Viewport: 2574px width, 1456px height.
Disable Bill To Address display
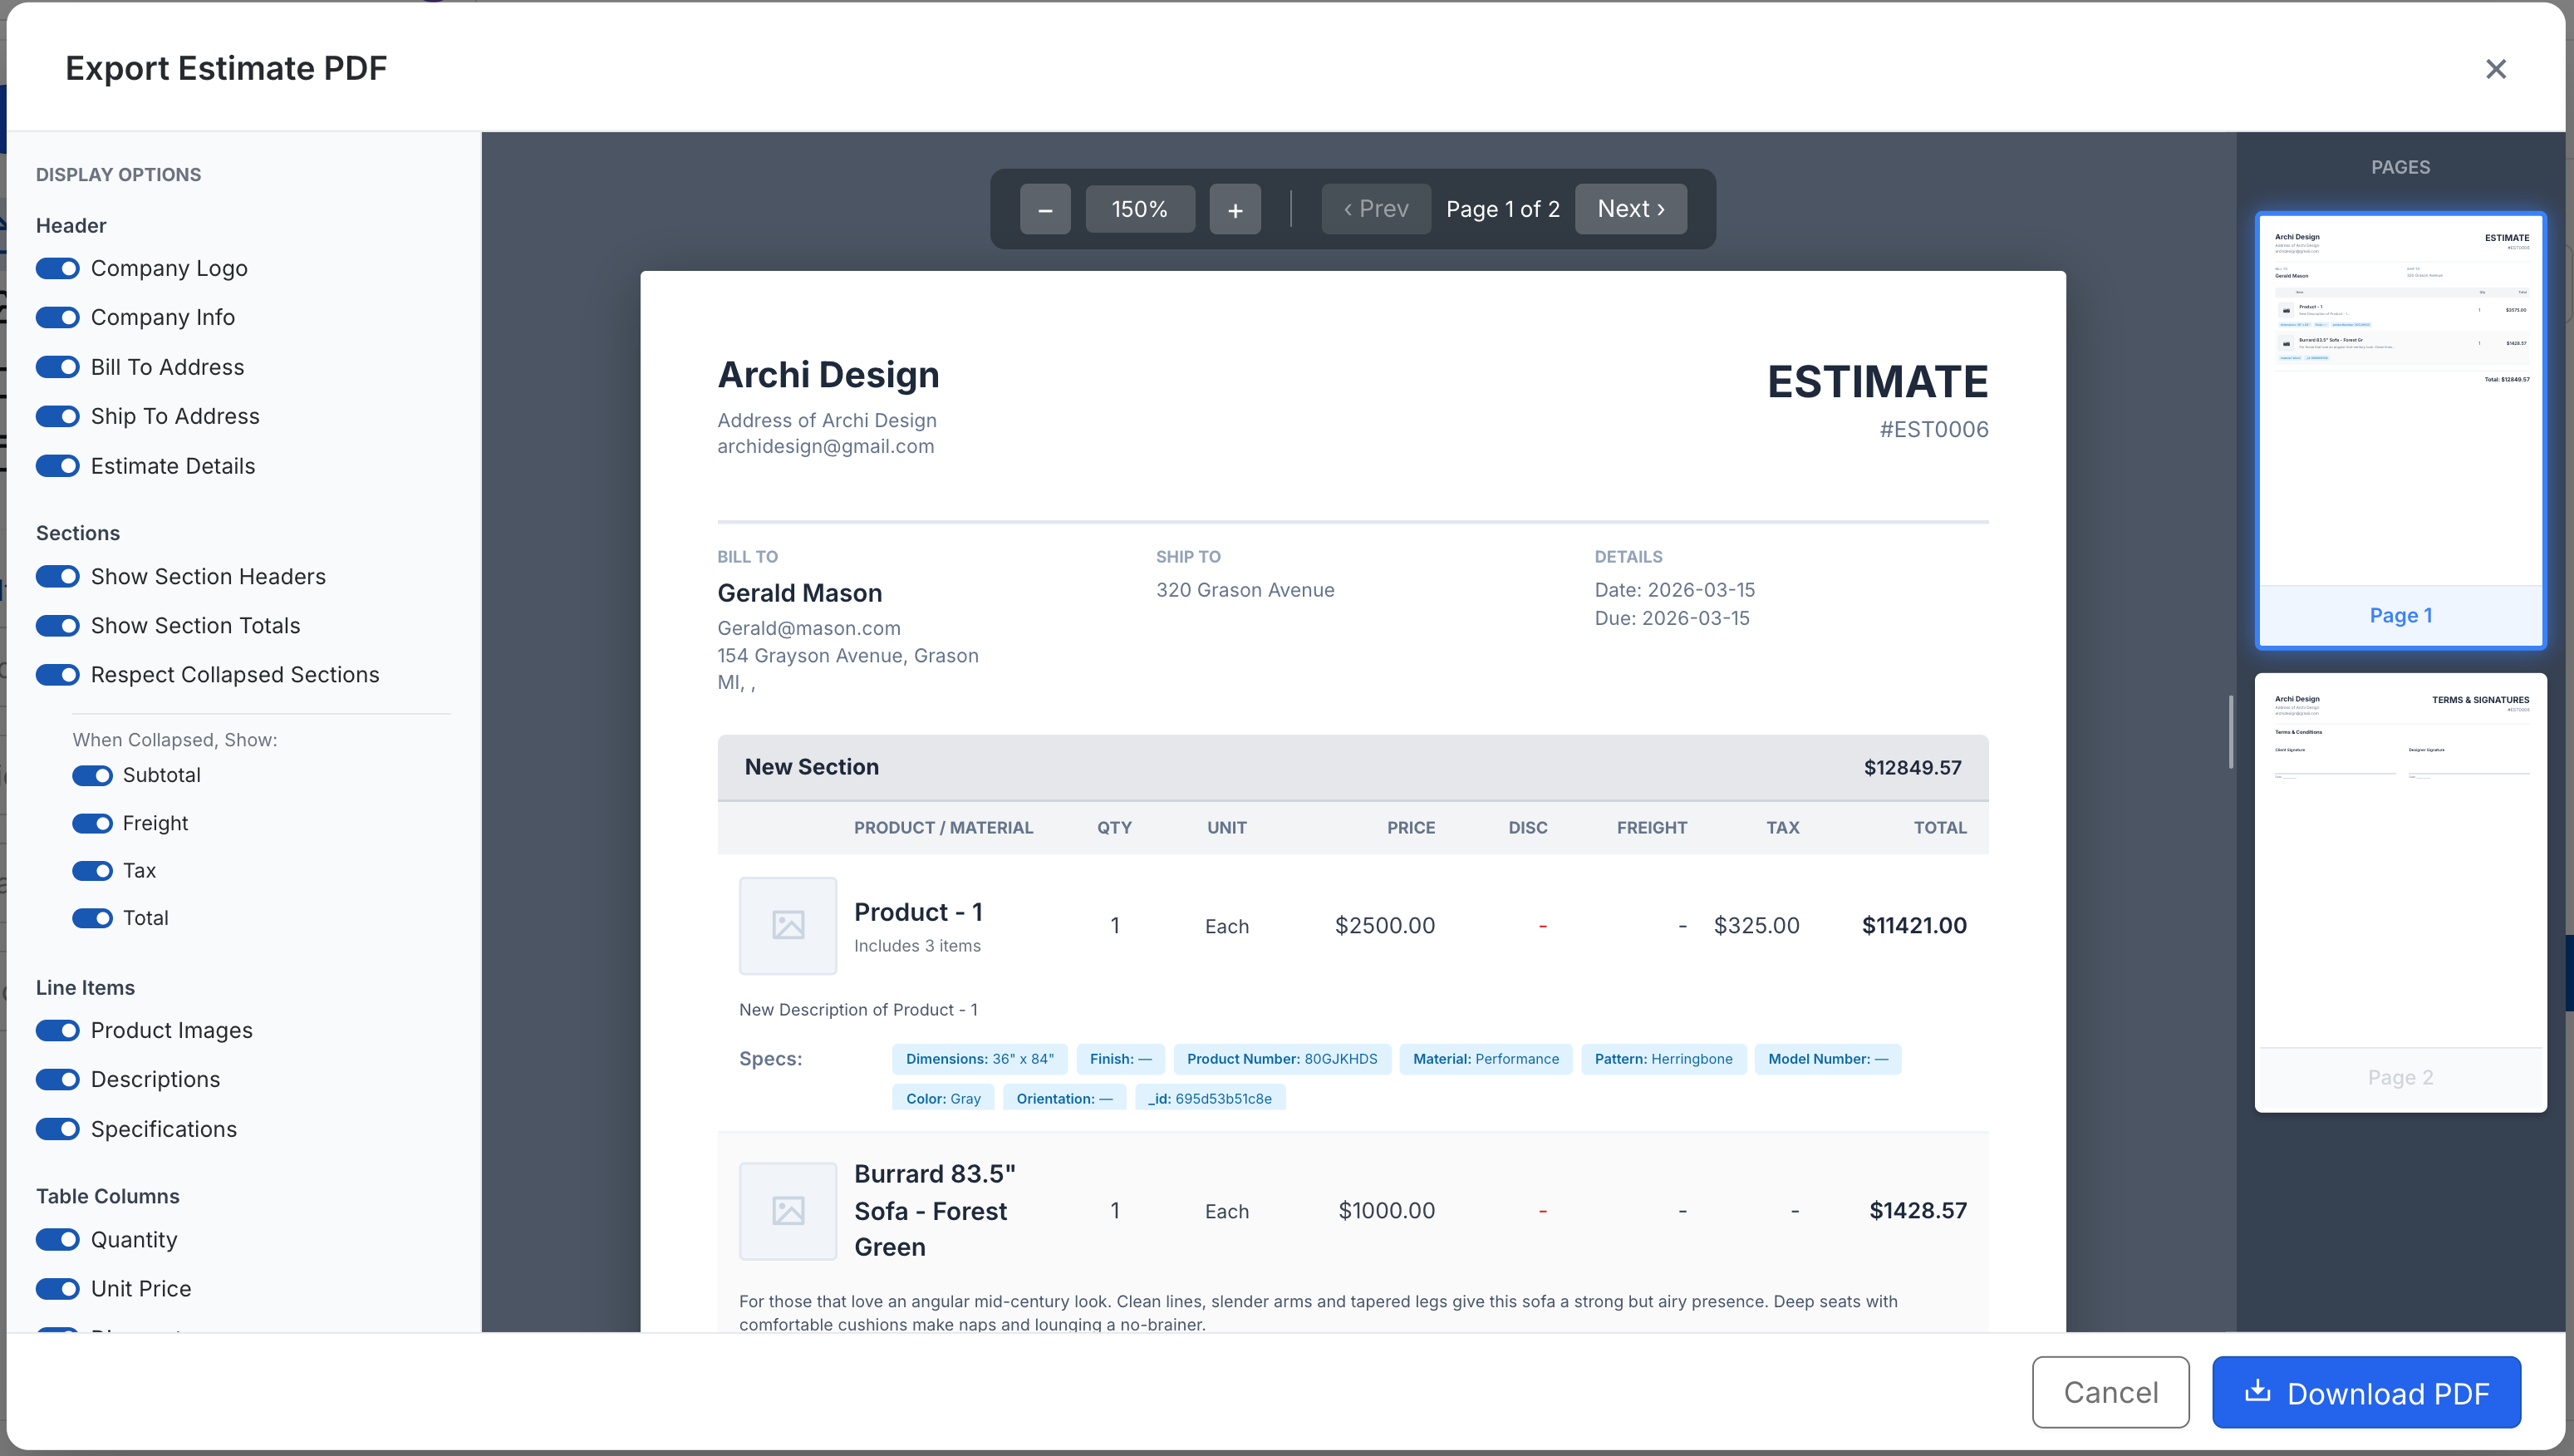point(58,367)
